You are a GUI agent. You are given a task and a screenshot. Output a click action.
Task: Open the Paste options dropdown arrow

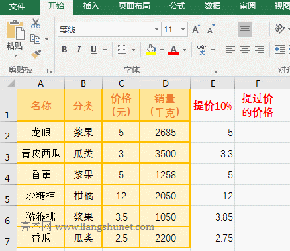(15, 55)
